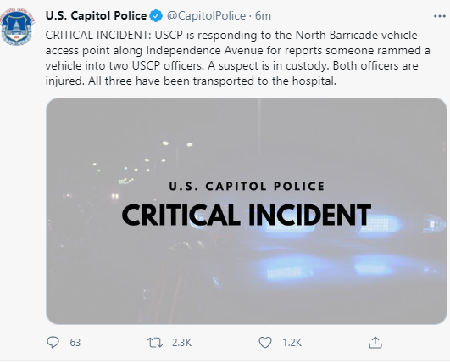Click the blue verified badge checkmark

point(157,15)
